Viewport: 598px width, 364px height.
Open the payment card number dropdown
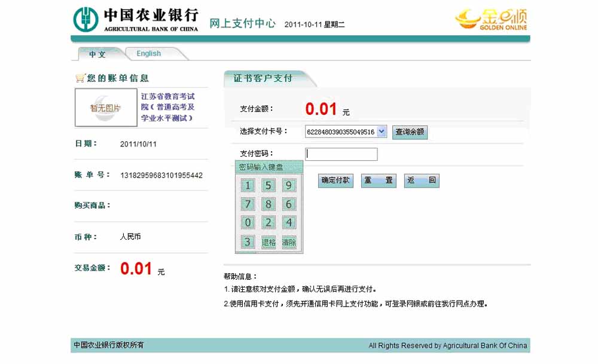(x=382, y=131)
